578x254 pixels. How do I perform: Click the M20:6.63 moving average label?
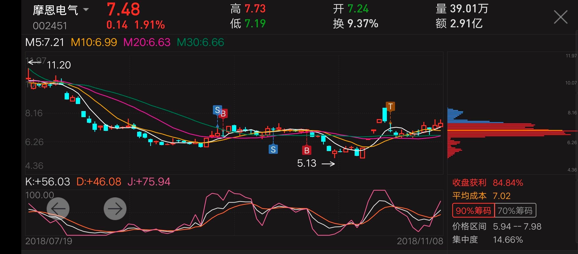pos(147,42)
